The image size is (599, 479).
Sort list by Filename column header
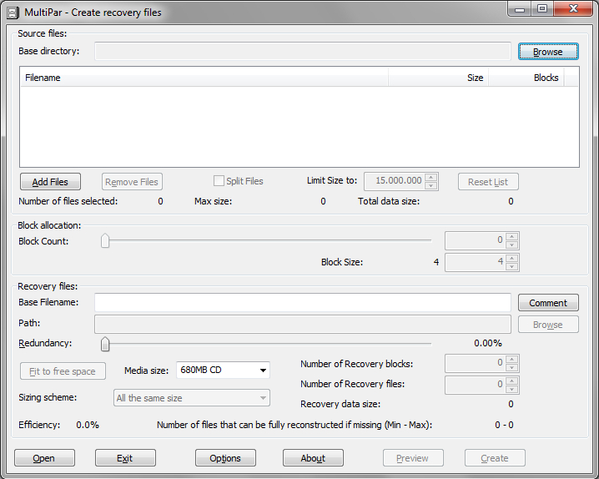[x=204, y=78]
